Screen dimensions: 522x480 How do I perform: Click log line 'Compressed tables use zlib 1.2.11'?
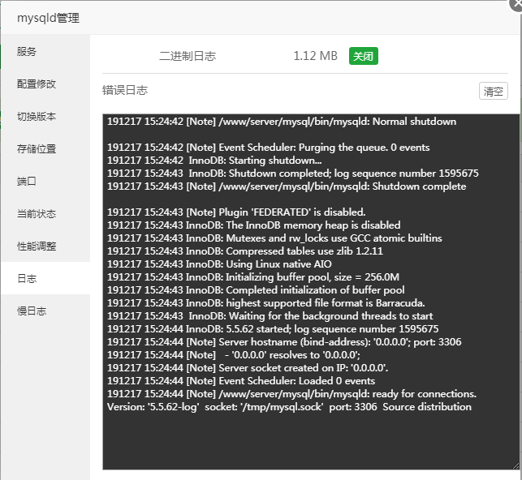245,251
